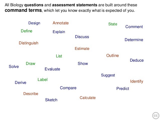Choose the brown 'Identify' term

(137, 81)
